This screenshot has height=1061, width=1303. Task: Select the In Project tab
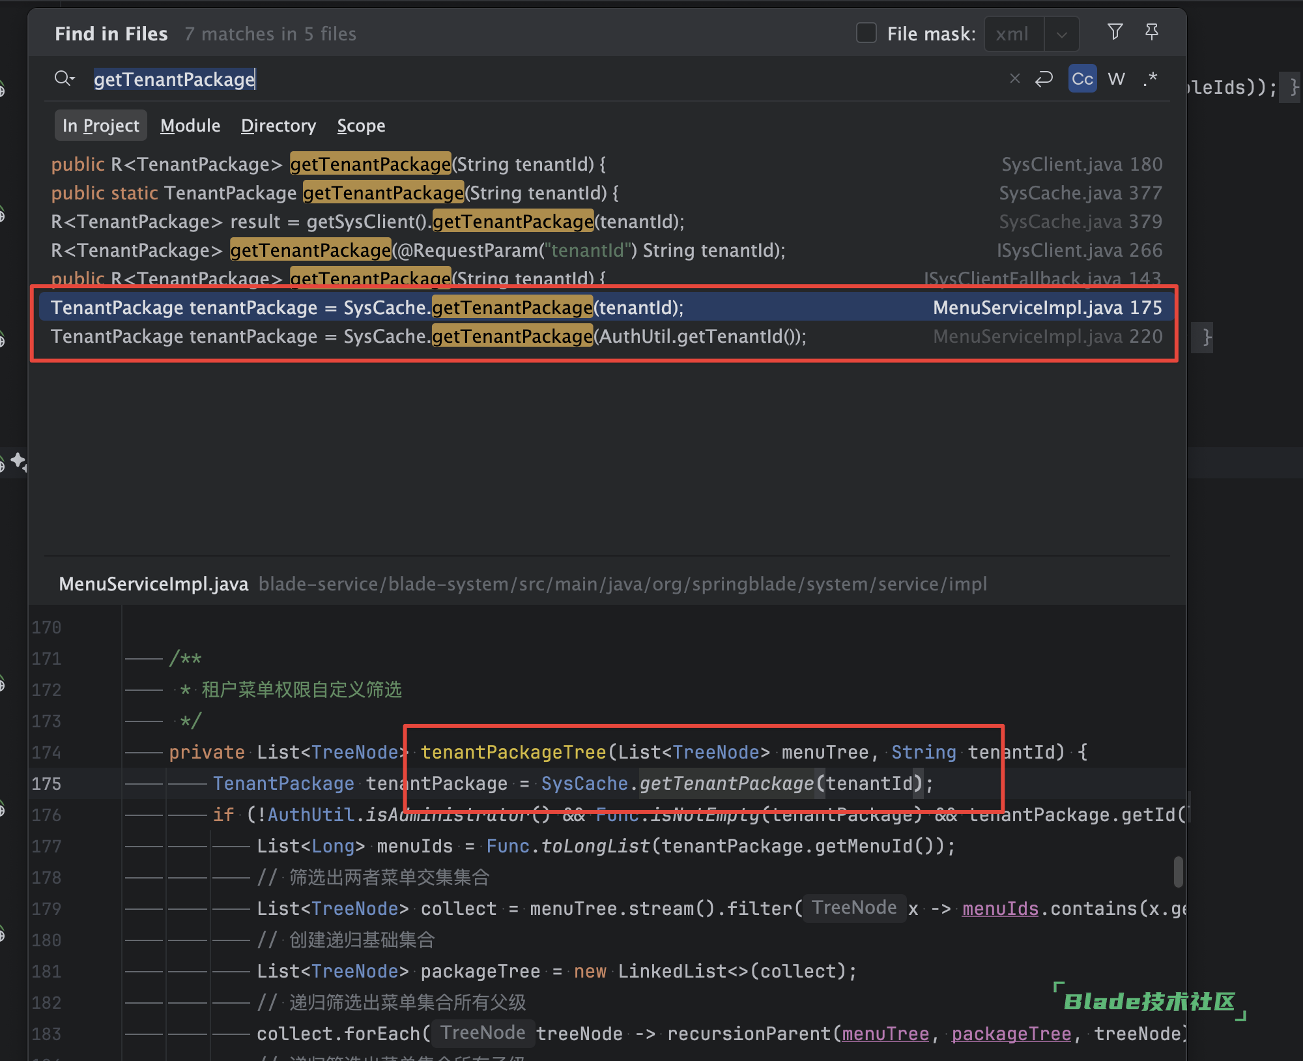click(x=100, y=125)
